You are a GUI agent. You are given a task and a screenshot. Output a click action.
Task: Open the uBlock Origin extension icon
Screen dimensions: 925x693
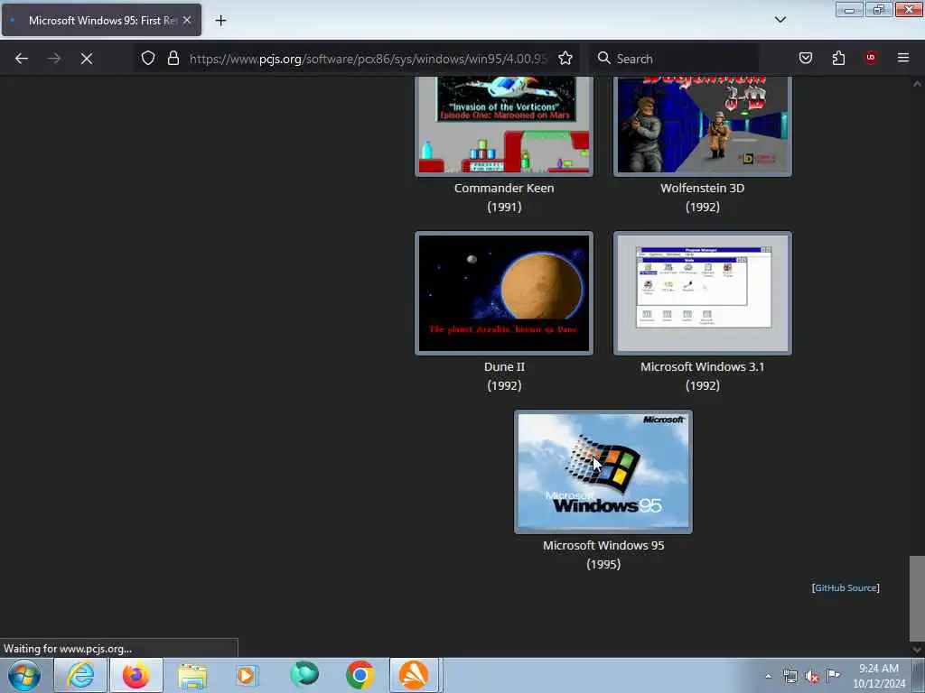[871, 58]
